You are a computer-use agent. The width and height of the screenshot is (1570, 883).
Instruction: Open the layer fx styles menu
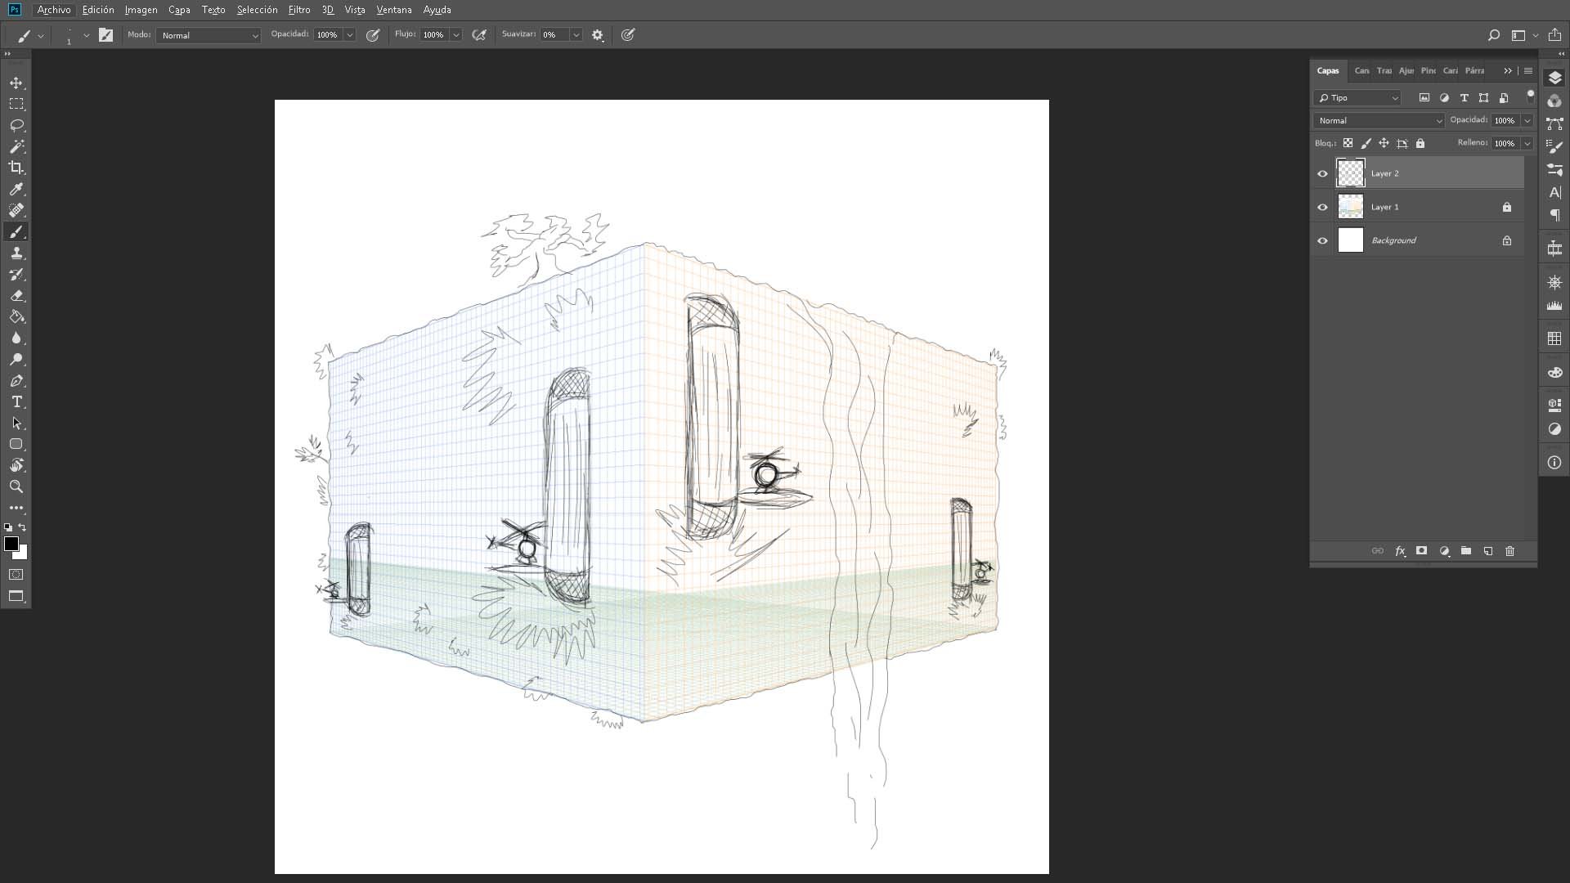point(1400,551)
